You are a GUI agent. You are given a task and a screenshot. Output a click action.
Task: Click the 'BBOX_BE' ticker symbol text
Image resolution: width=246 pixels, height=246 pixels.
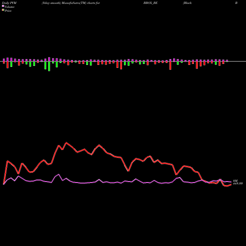tap(151, 3)
